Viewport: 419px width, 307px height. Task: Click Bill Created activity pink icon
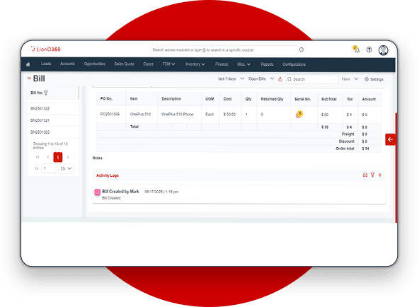[x=98, y=192]
